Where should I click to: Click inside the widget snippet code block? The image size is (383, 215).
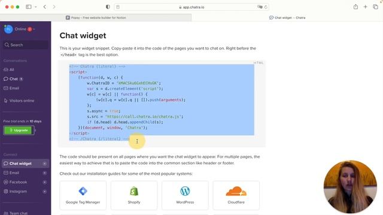[x=162, y=103]
